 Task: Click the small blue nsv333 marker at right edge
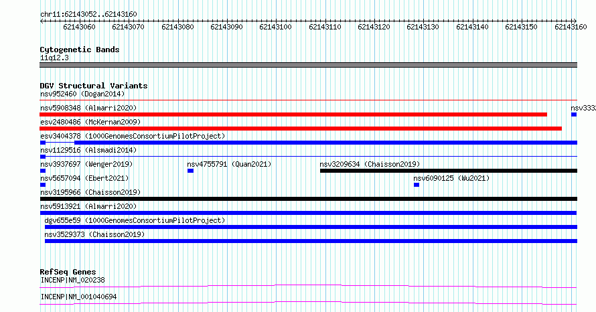click(x=574, y=114)
